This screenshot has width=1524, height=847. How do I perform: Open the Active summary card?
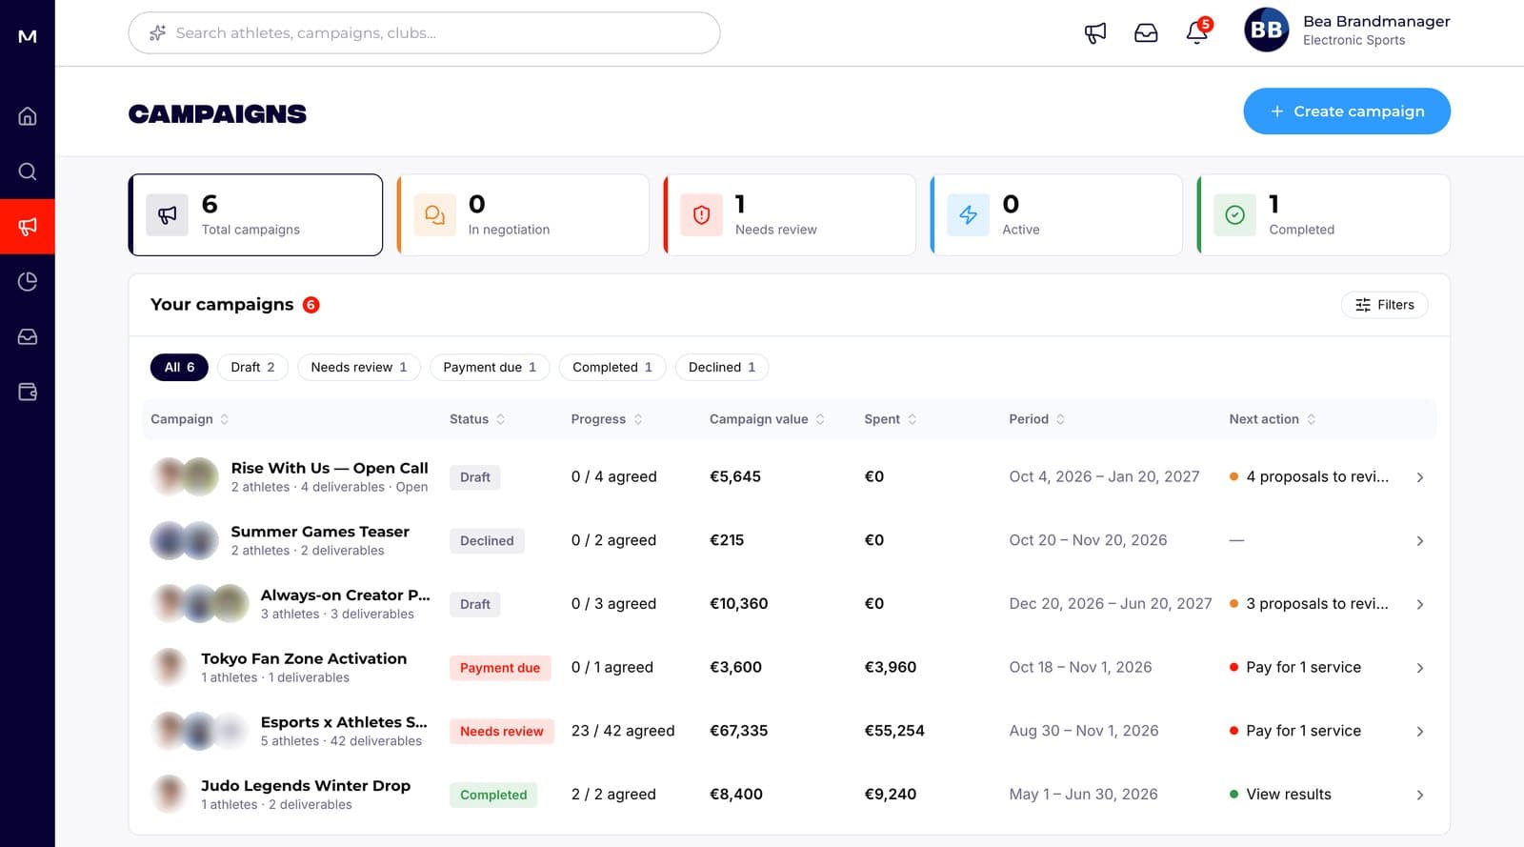[x=1056, y=214]
